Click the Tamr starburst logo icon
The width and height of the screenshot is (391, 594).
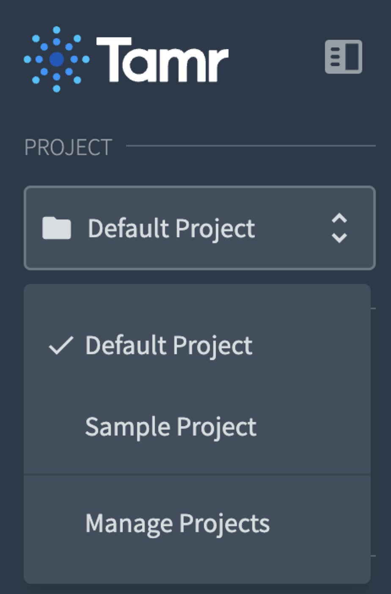click(x=56, y=59)
